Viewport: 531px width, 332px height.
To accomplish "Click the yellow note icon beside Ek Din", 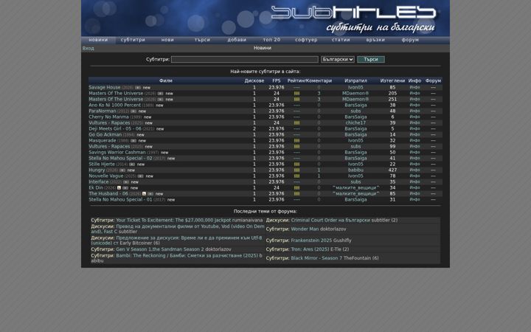I will pos(119,187).
